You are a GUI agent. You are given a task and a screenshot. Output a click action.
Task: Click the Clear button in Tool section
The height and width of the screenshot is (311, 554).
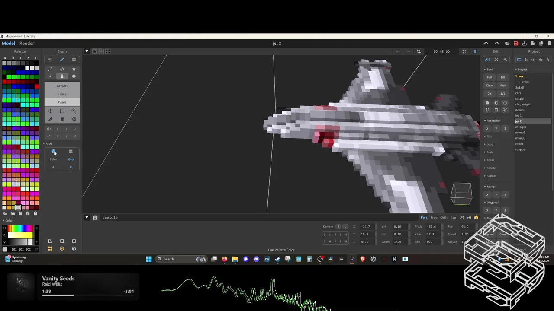490,86
